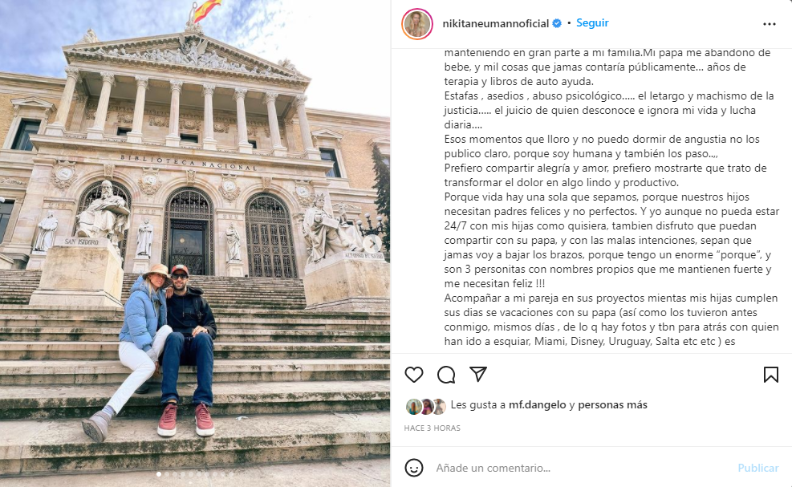The width and height of the screenshot is (792, 487).
Task: Open the three-dot more options menu
Action: (770, 24)
